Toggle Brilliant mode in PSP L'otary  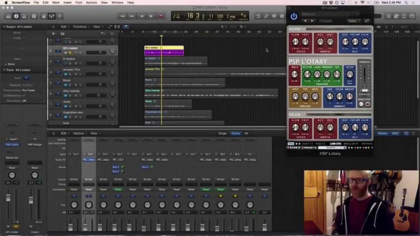coord(350,144)
